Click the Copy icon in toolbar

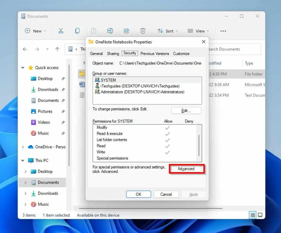point(77,31)
